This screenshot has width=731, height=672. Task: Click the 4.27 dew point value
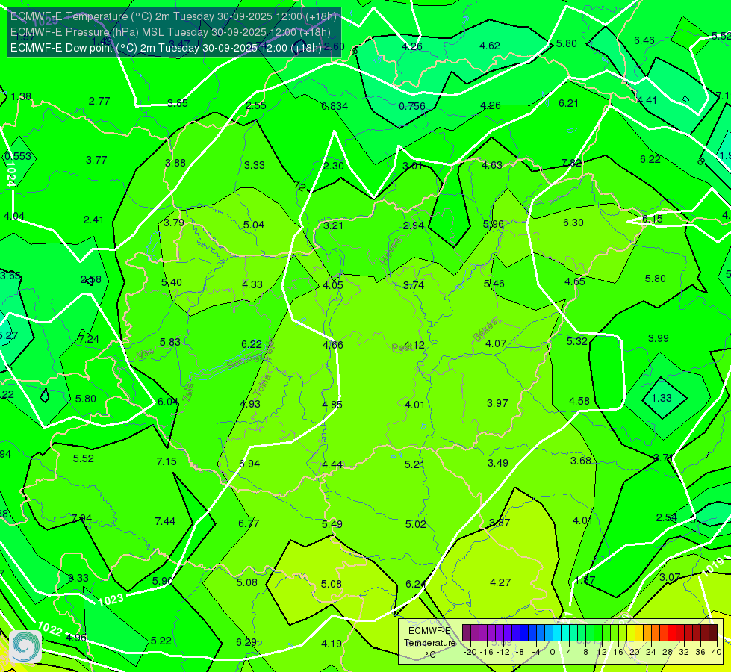point(500,582)
